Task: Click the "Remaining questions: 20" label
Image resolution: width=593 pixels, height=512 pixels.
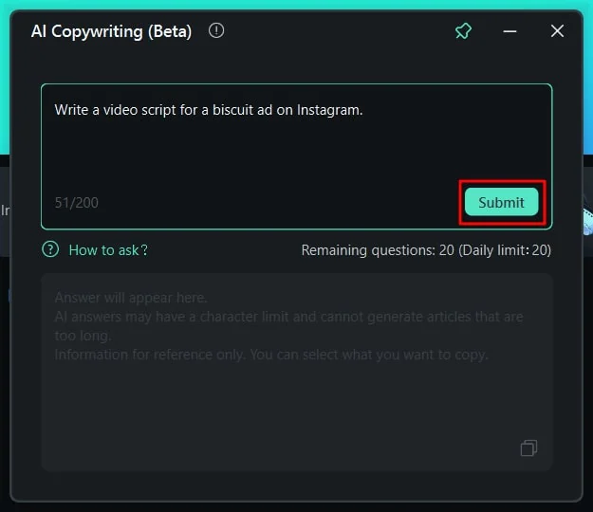Action: pyautogui.click(x=376, y=250)
